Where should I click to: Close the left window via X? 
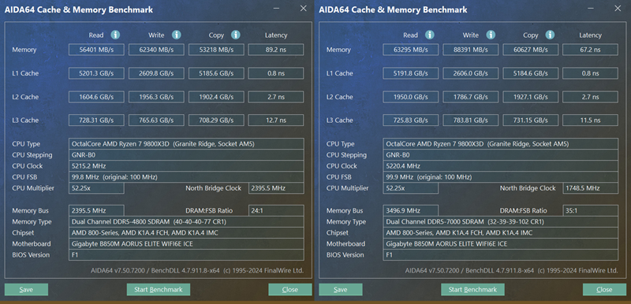click(x=304, y=8)
